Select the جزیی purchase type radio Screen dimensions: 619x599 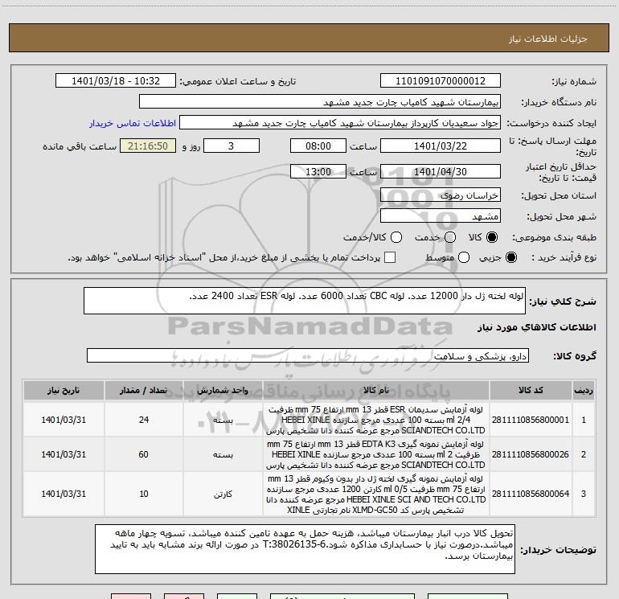(x=510, y=257)
